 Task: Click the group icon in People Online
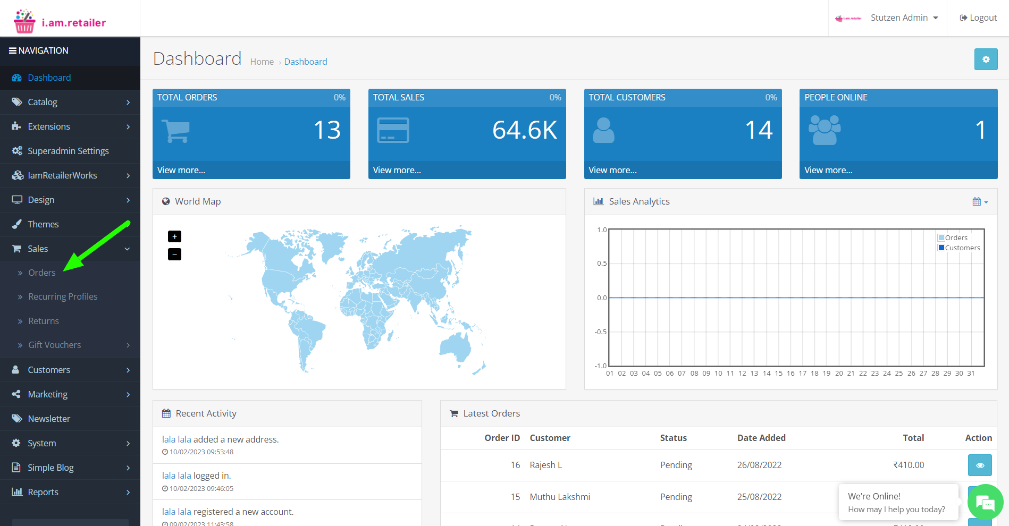825,130
